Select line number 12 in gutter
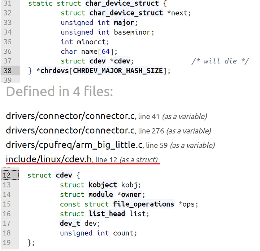 (x=6, y=175)
